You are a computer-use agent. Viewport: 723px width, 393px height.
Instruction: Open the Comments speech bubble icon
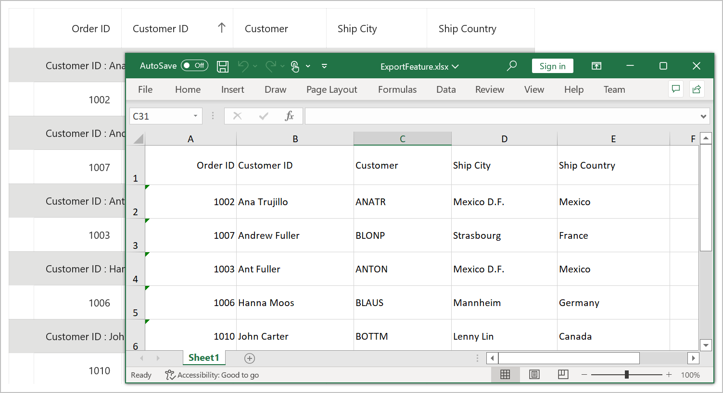(x=676, y=89)
